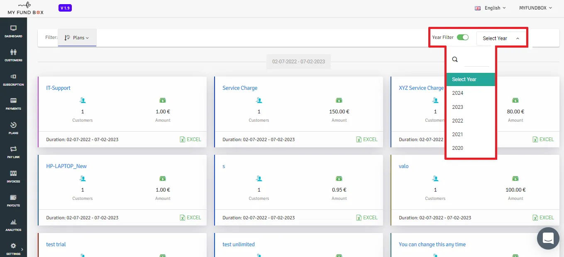Open the test unlimited plan link
This screenshot has height=257, width=564.
tap(239, 245)
